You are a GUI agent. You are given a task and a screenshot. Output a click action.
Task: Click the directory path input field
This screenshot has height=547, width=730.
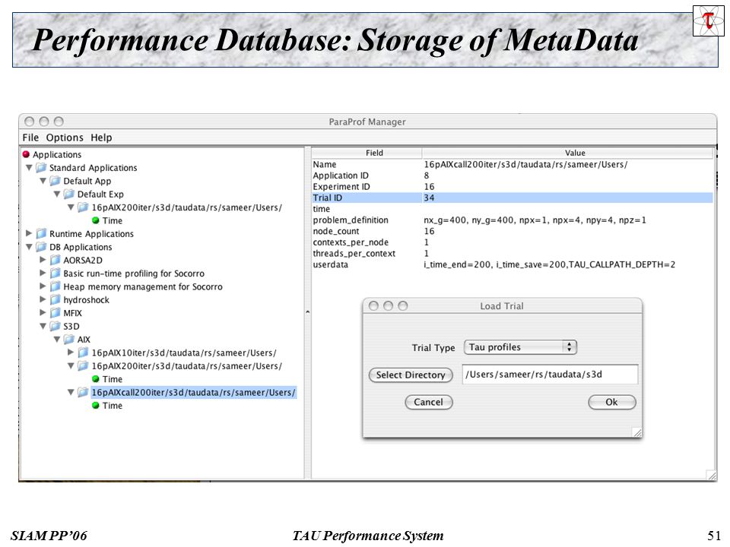(550, 375)
